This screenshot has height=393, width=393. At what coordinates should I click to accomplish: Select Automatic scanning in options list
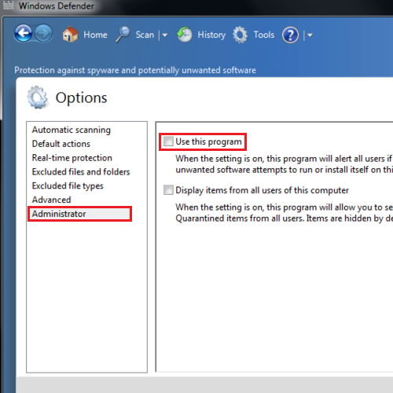coord(72,130)
